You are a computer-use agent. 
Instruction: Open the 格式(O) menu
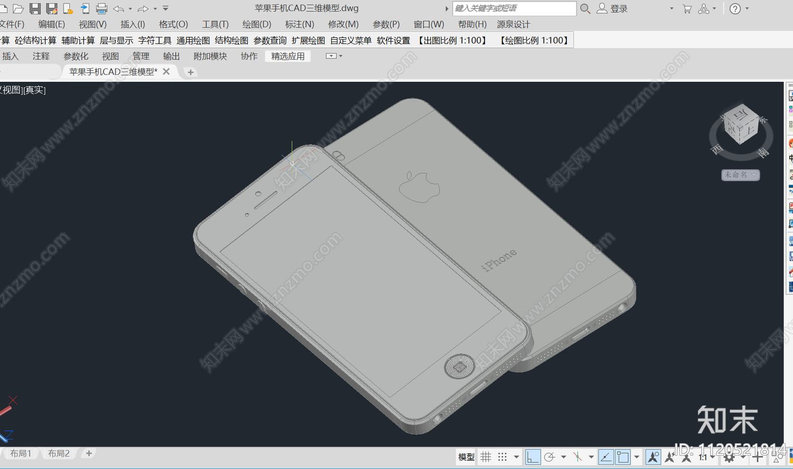173,24
